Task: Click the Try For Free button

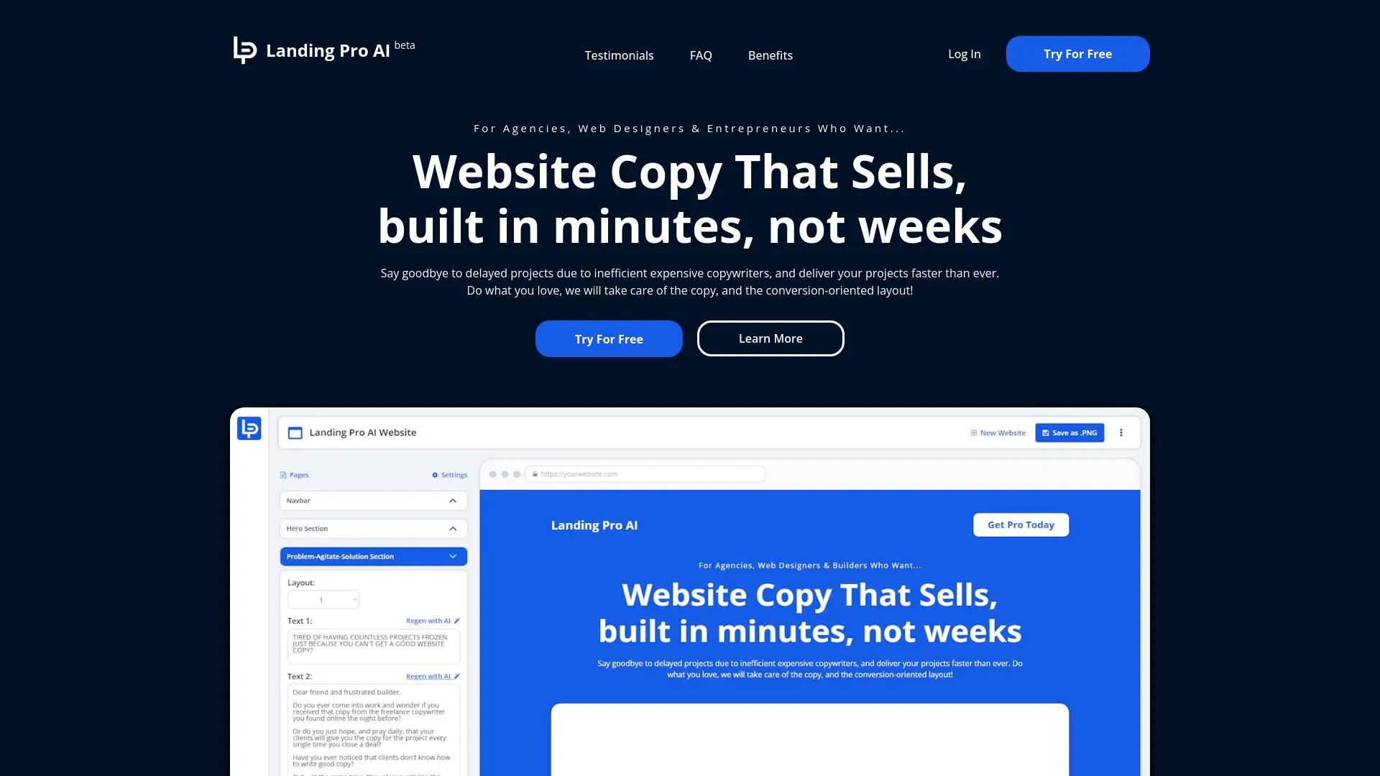Action: (1077, 53)
